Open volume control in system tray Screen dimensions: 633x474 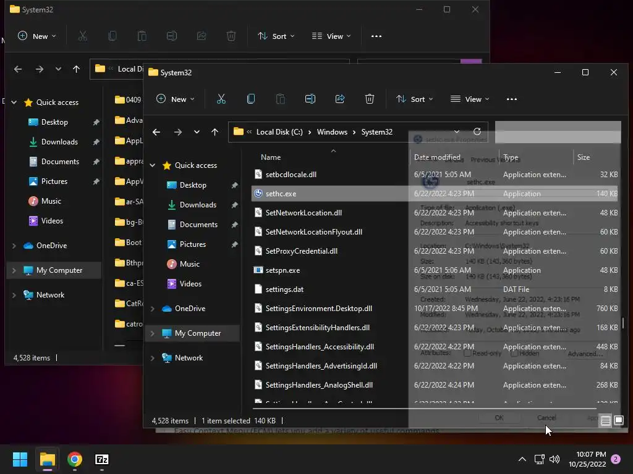(x=554, y=459)
